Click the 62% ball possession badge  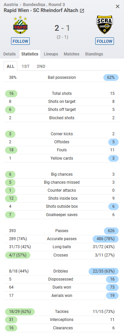tap(111, 77)
